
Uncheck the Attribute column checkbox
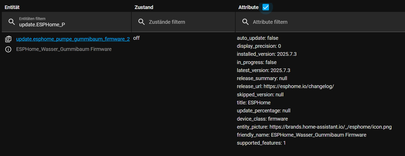click(x=266, y=7)
